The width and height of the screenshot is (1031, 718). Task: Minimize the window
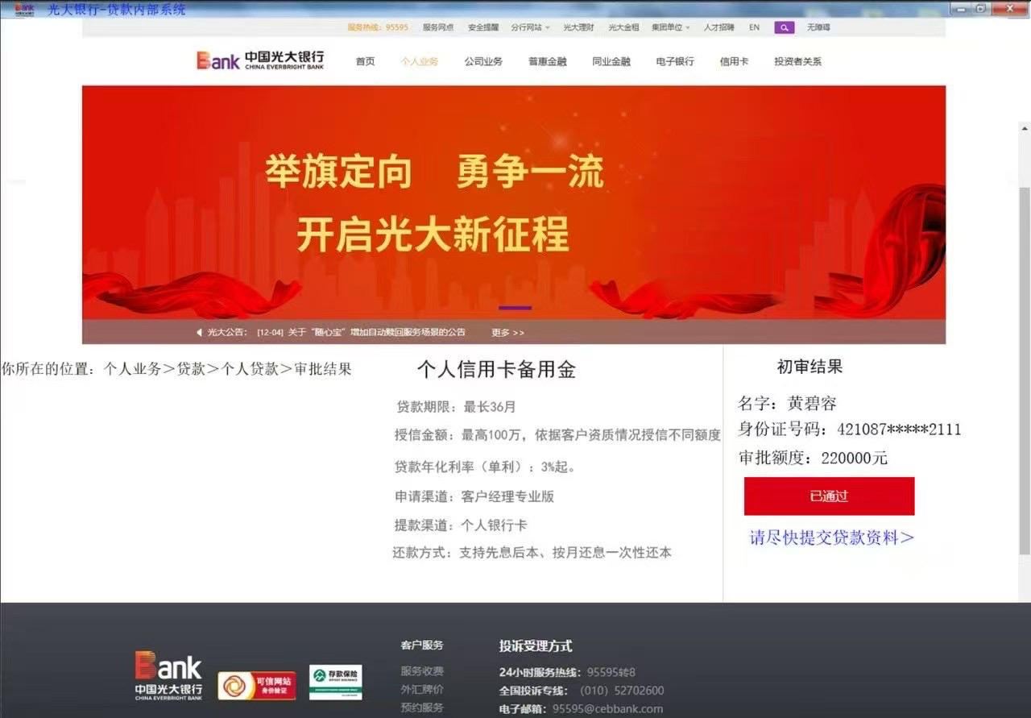click(x=959, y=8)
